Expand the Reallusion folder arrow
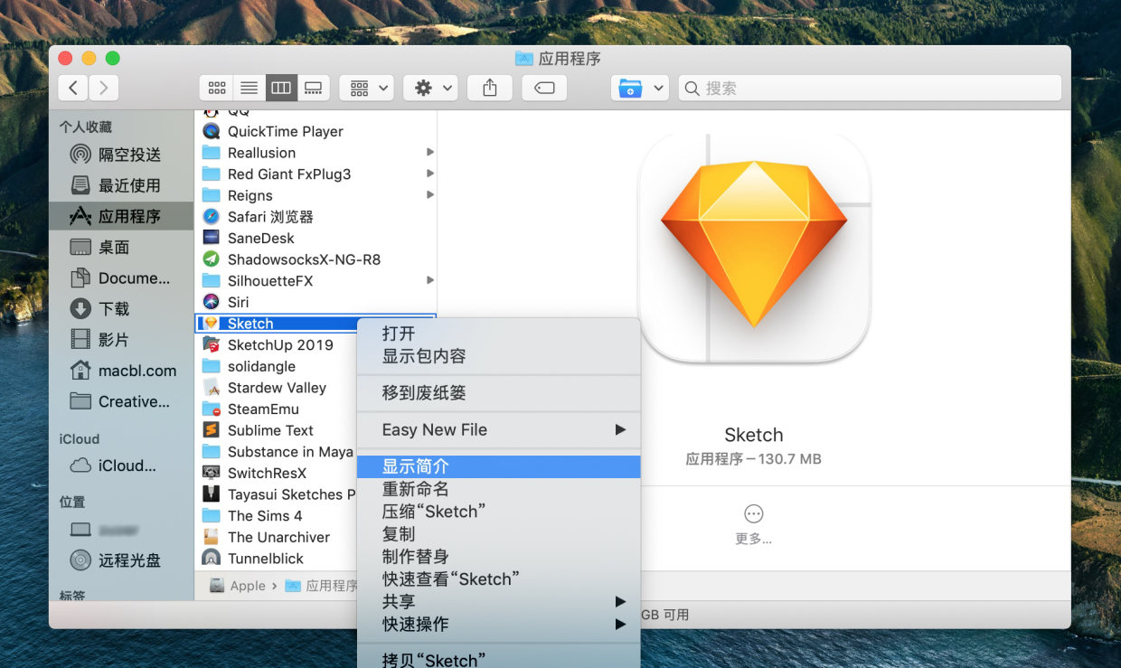 (430, 152)
